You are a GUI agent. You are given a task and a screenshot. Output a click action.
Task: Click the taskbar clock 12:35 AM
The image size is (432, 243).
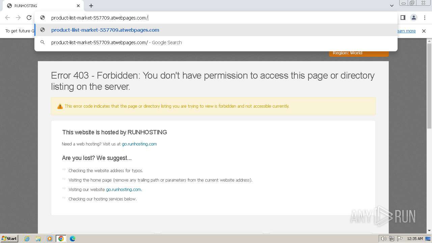pos(415,239)
